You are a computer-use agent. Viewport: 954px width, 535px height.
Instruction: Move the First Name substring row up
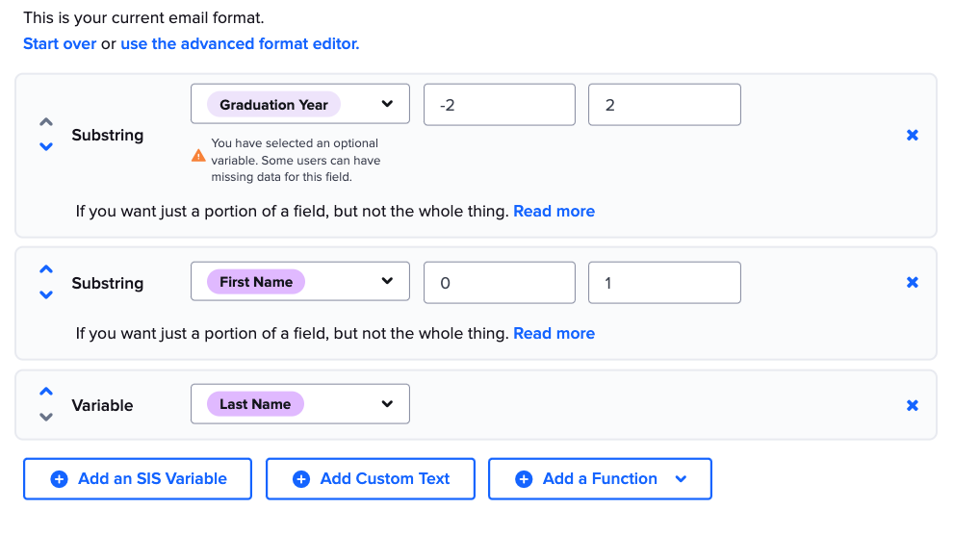click(x=45, y=270)
